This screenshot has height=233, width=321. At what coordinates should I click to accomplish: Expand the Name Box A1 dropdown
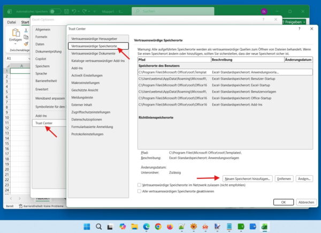pos(29,58)
